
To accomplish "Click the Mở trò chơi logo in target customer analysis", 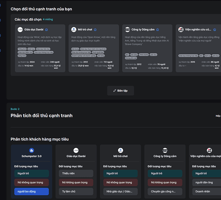I will [120, 151].
